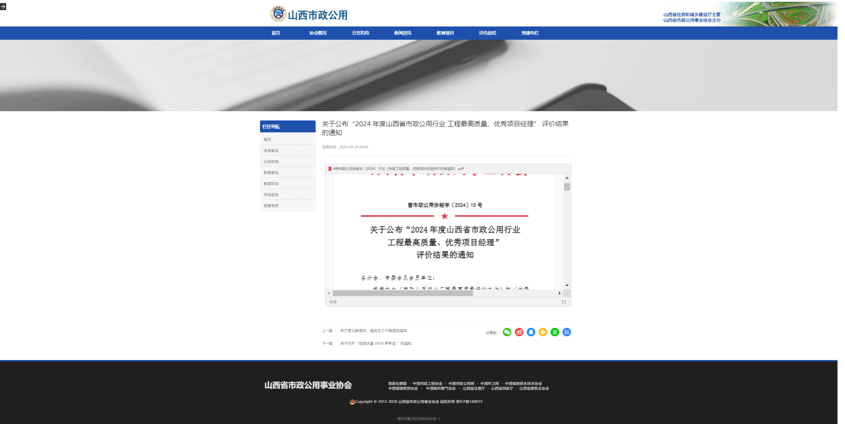
Task: Open footer link 中国城市燃气协会
Action: [x=441, y=388]
